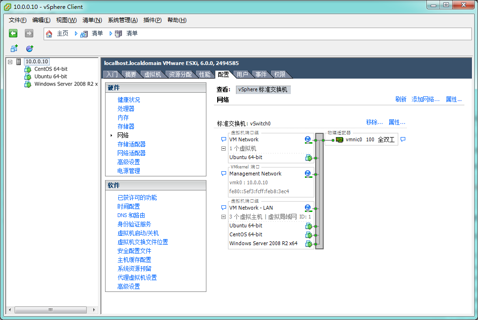This screenshot has width=478, height=320.
Task: Collapse VM list under VM Network port group
Action: (223, 149)
